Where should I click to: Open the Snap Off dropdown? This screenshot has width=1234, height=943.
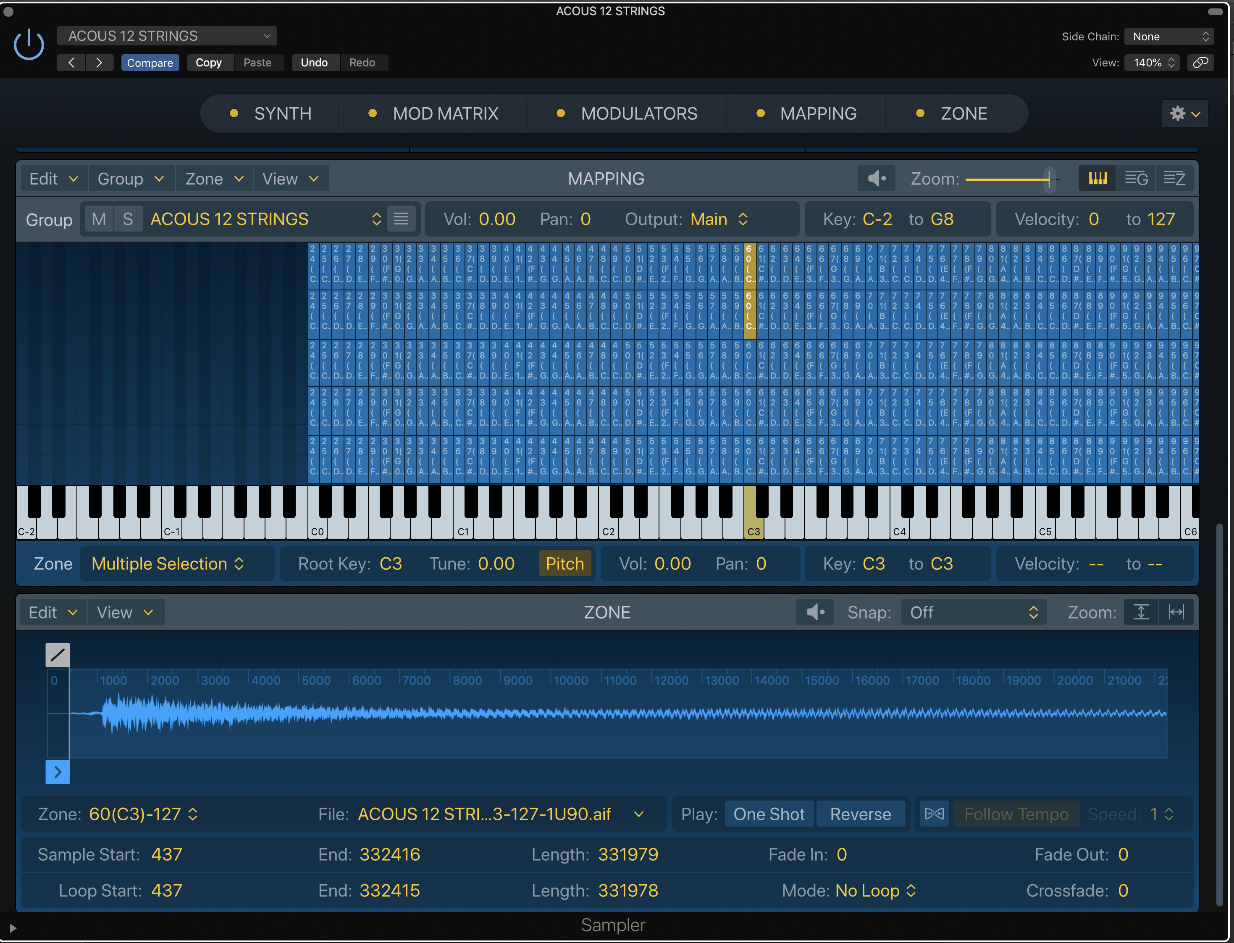pos(973,612)
